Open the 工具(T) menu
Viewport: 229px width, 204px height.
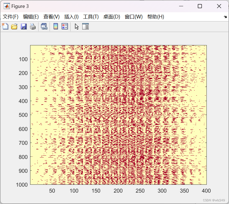(91, 17)
